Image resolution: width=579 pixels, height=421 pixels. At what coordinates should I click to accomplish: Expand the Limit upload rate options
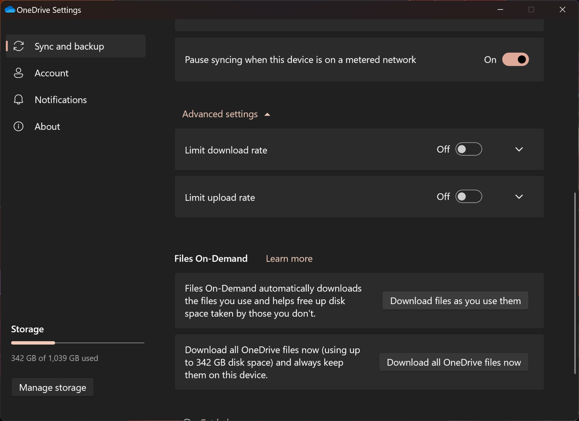pyautogui.click(x=518, y=197)
